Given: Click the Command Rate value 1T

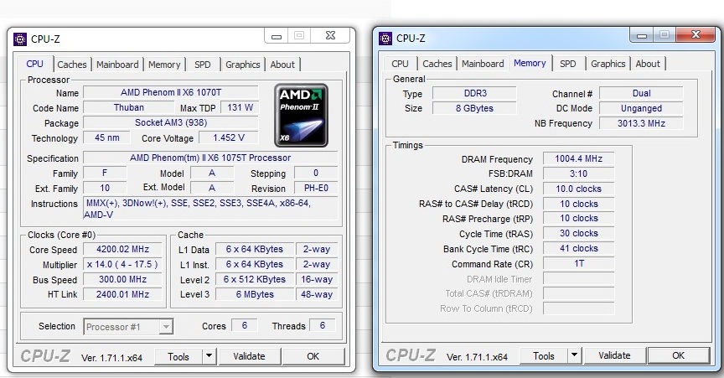Looking at the screenshot, I should click(x=578, y=263).
